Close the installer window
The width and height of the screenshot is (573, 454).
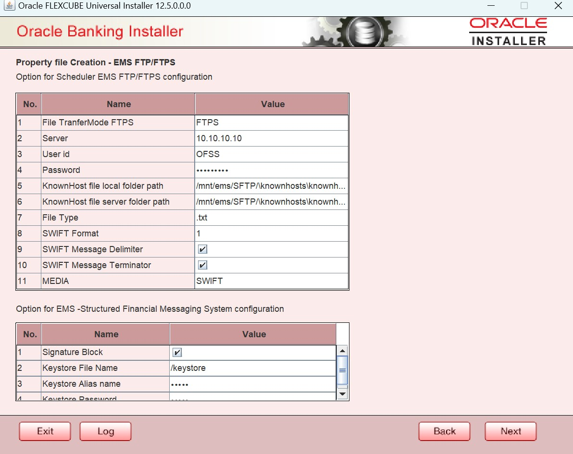558,5
